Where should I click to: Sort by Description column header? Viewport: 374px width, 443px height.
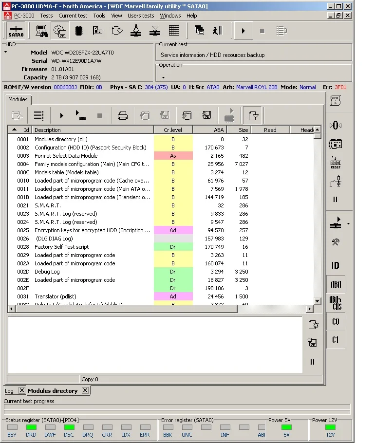(93, 130)
